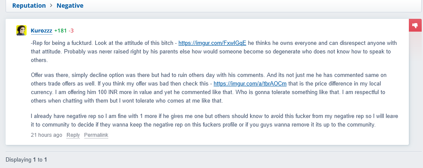The width and height of the screenshot is (423, 168).
Task: Reply to Kurozzz's reputation comment
Action: [x=73, y=135]
